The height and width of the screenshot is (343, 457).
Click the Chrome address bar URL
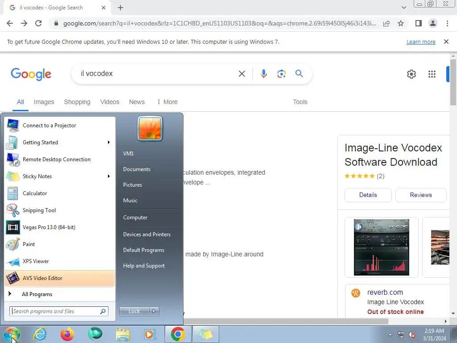pos(219,23)
